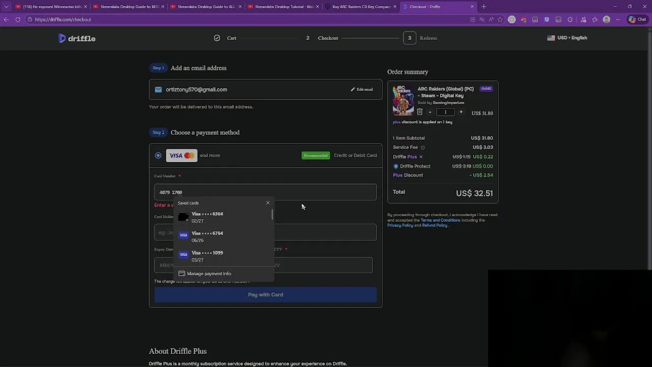Viewport: 652px width, 367px height.
Task: Open a new browser tab
Action: click(484, 7)
